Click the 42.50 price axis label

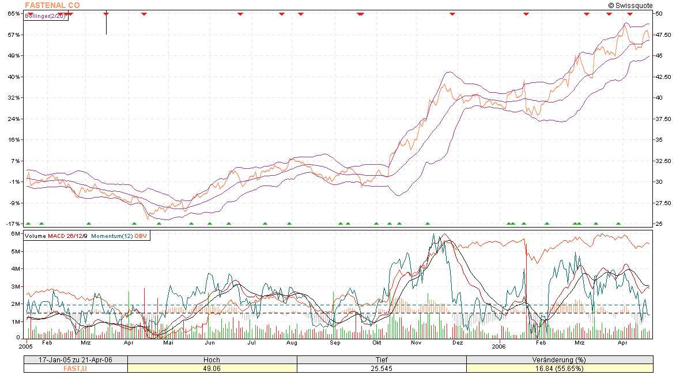coord(663,77)
